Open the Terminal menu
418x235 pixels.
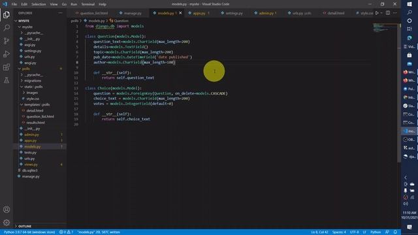(x=88, y=5)
